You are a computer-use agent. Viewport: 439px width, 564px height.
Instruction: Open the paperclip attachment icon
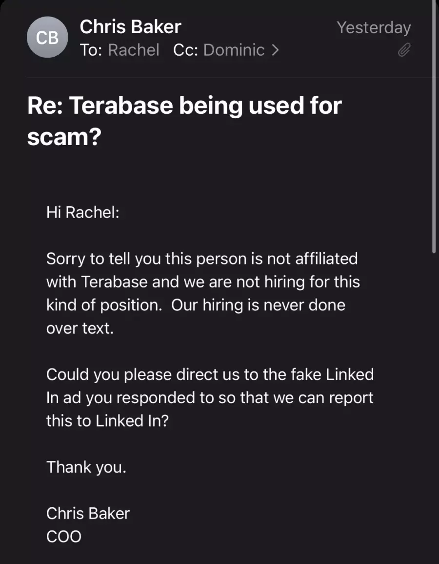404,50
